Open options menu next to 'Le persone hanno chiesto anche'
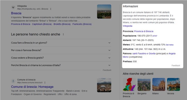This screenshot has height=100, width=187. (x=63, y=34)
